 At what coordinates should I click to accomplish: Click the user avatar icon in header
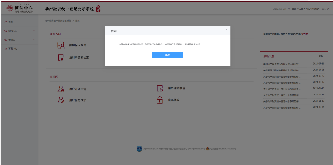click(x=289, y=9)
